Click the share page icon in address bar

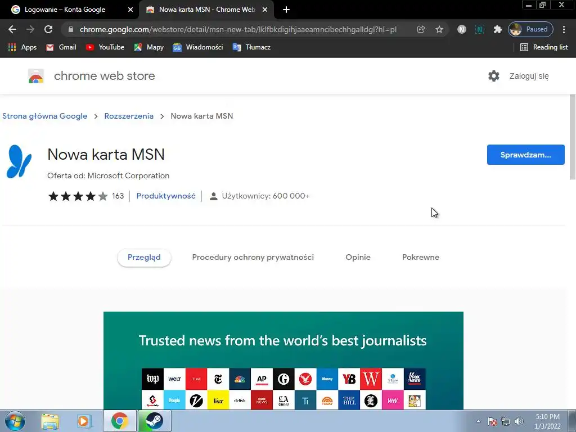(x=421, y=29)
